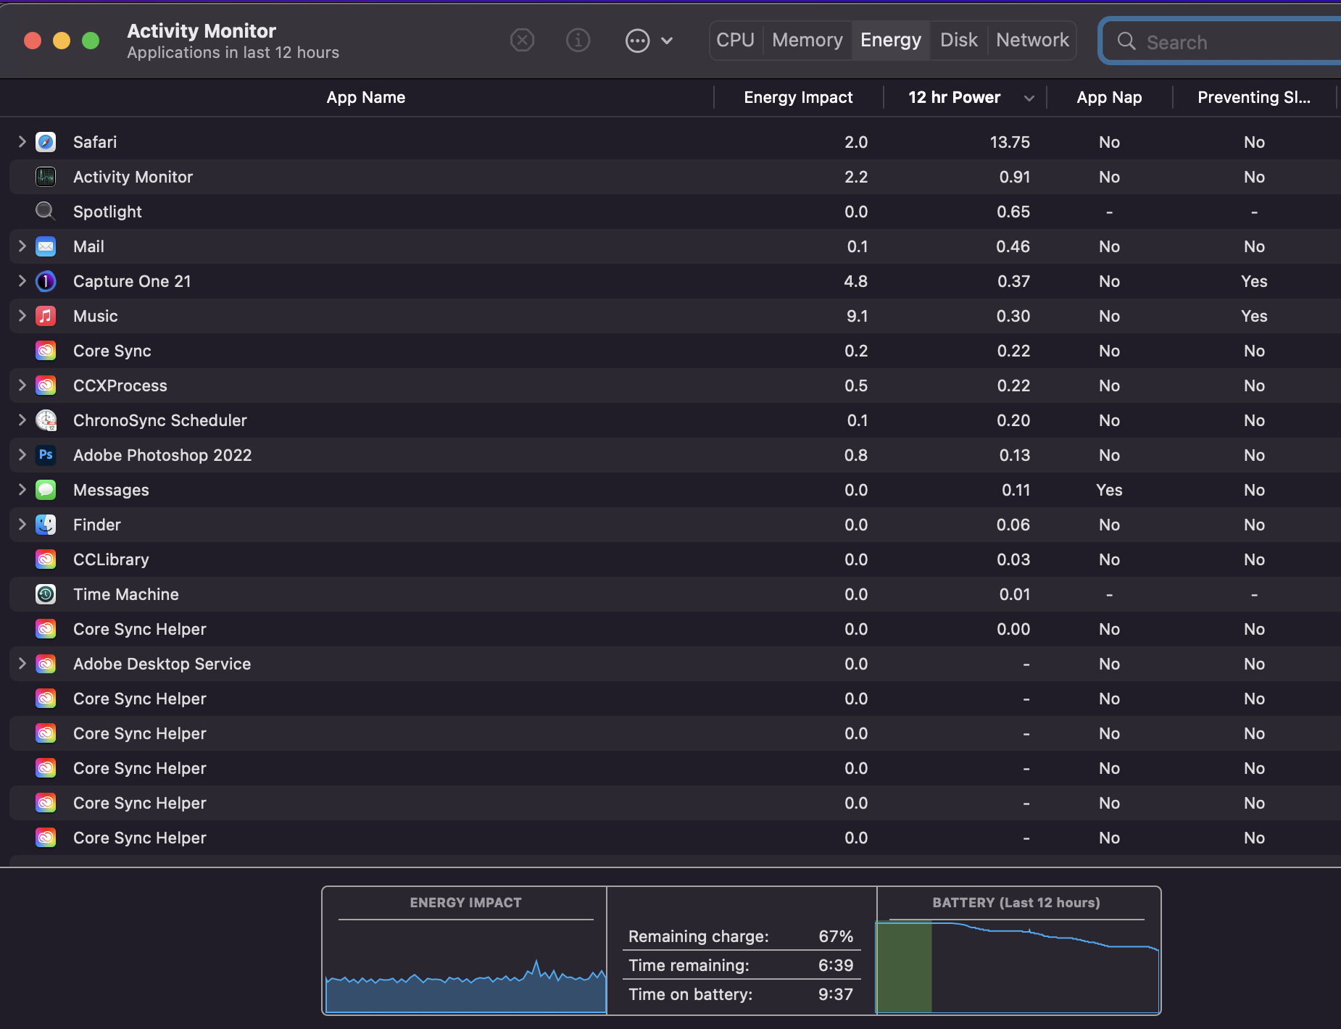Click the Finder app icon
This screenshot has width=1341, height=1029.
(x=46, y=525)
